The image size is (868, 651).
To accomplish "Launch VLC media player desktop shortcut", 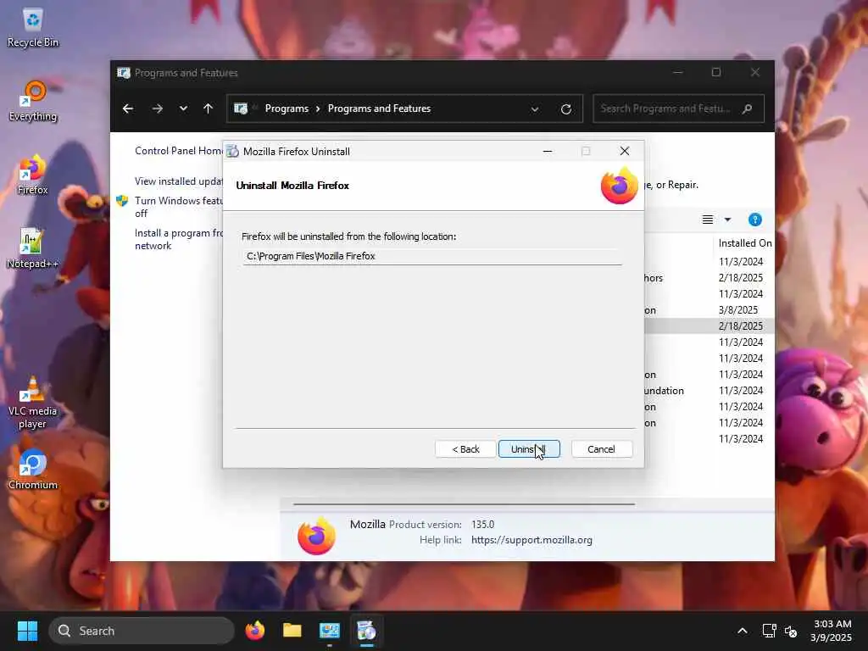I will point(33,403).
